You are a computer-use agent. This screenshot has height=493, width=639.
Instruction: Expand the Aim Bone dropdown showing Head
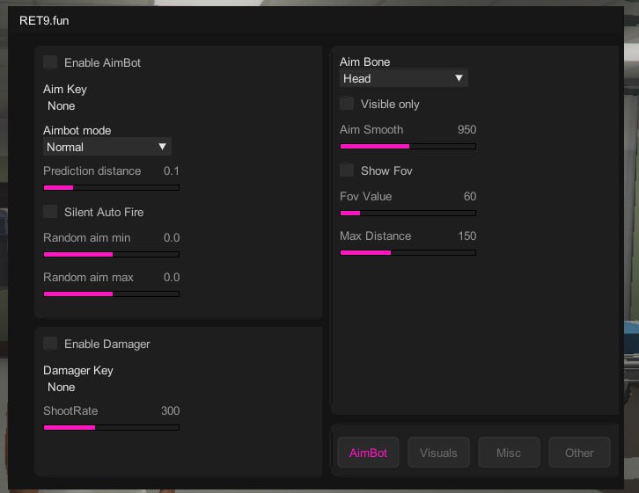coord(403,78)
